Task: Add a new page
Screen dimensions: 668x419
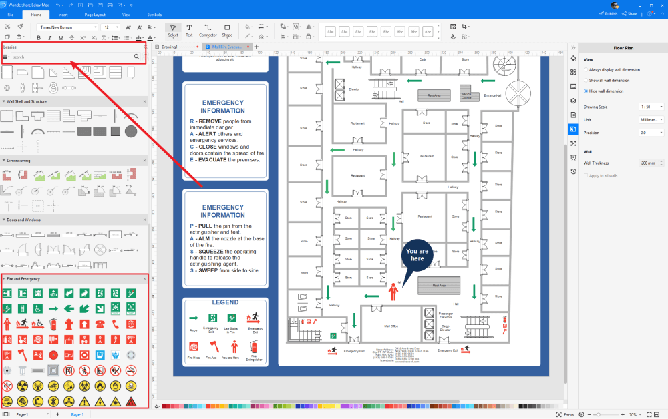Action: pyautogui.click(x=58, y=414)
